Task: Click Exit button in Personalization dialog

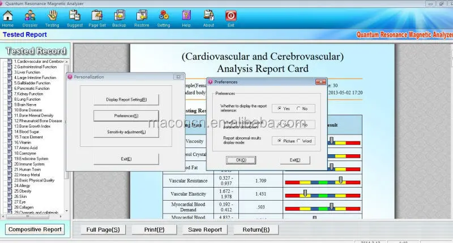Action: click(x=126, y=159)
